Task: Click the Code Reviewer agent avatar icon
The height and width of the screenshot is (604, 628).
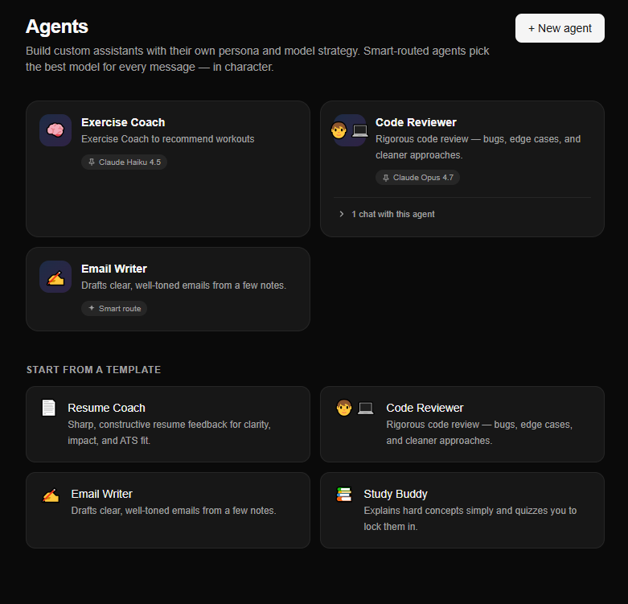Action: click(350, 130)
